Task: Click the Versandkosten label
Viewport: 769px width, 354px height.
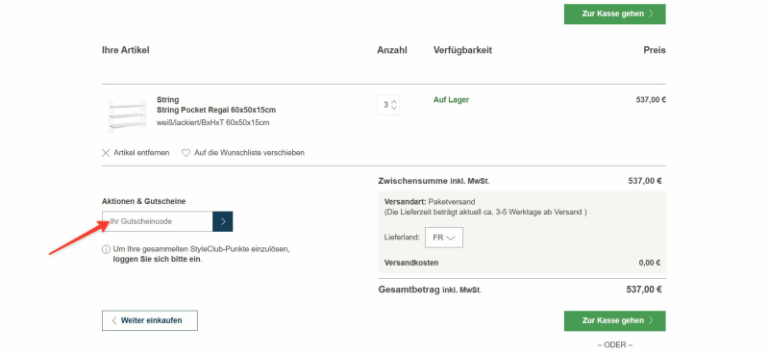Action: [411, 263]
